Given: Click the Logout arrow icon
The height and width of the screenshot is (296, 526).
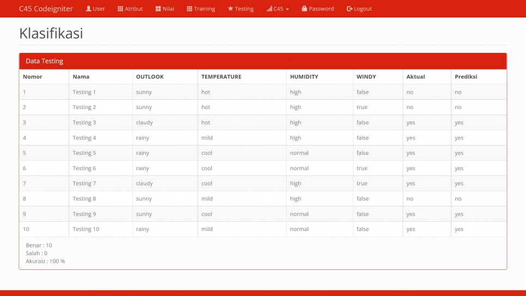Looking at the screenshot, I should [350, 9].
